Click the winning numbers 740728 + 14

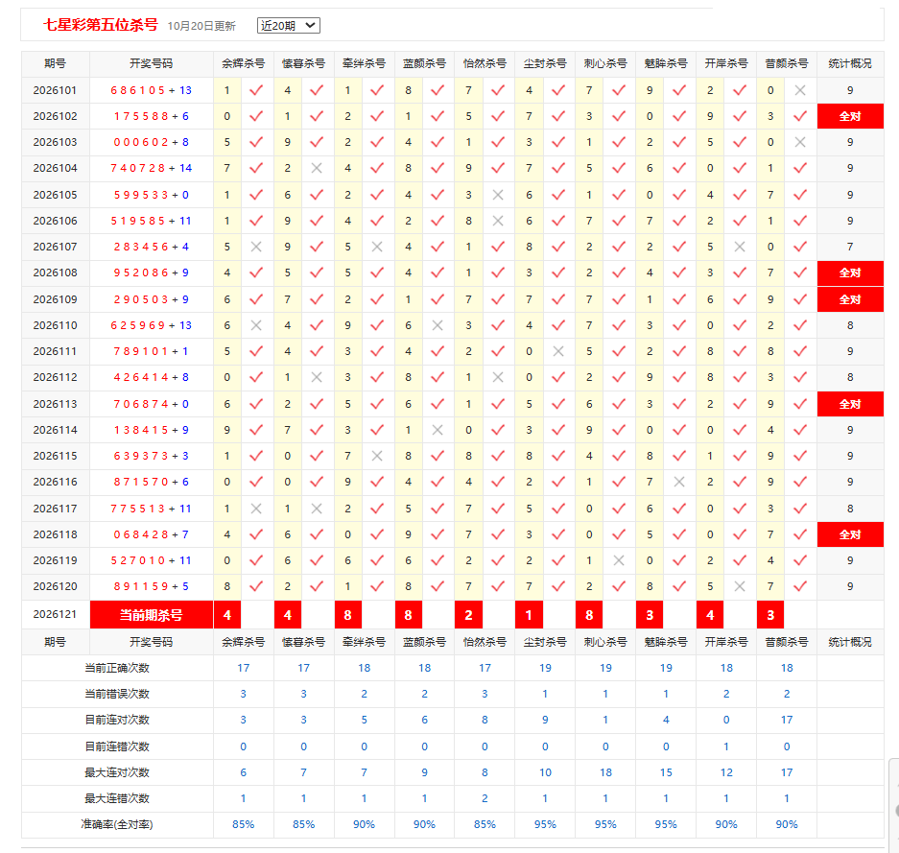[x=152, y=168]
